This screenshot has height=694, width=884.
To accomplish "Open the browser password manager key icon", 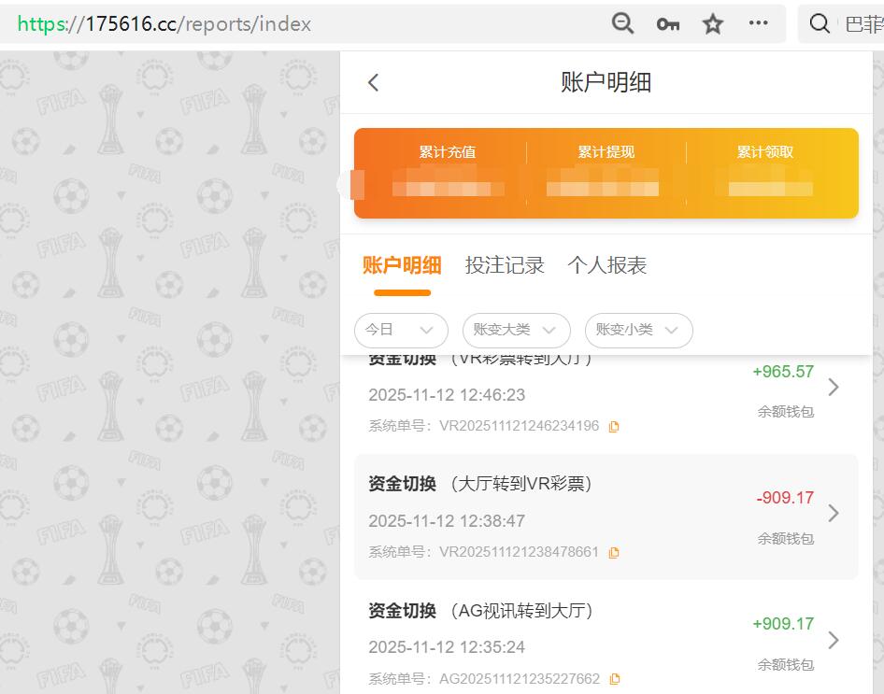I will [667, 24].
